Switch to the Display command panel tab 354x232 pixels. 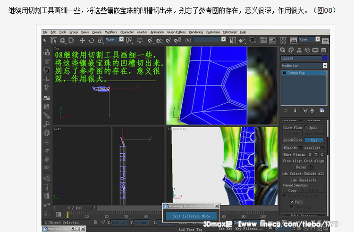point(315,50)
